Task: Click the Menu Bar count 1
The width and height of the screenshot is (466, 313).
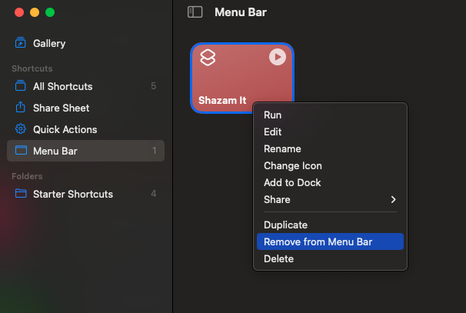Action: coord(155,151)
